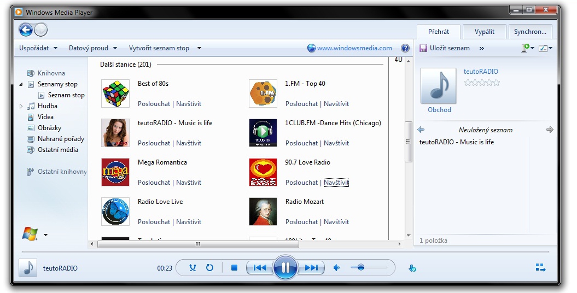
Task: Click Vytvořit seznam stop button
Action: [159, 48]
